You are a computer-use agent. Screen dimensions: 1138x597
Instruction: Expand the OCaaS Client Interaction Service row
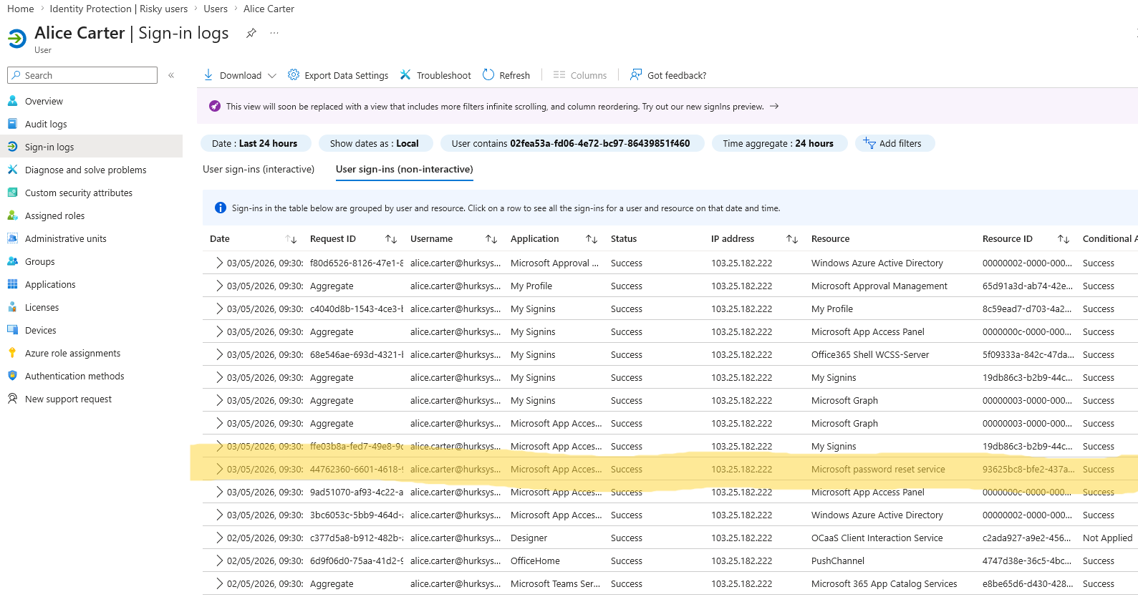click(219, 538)
